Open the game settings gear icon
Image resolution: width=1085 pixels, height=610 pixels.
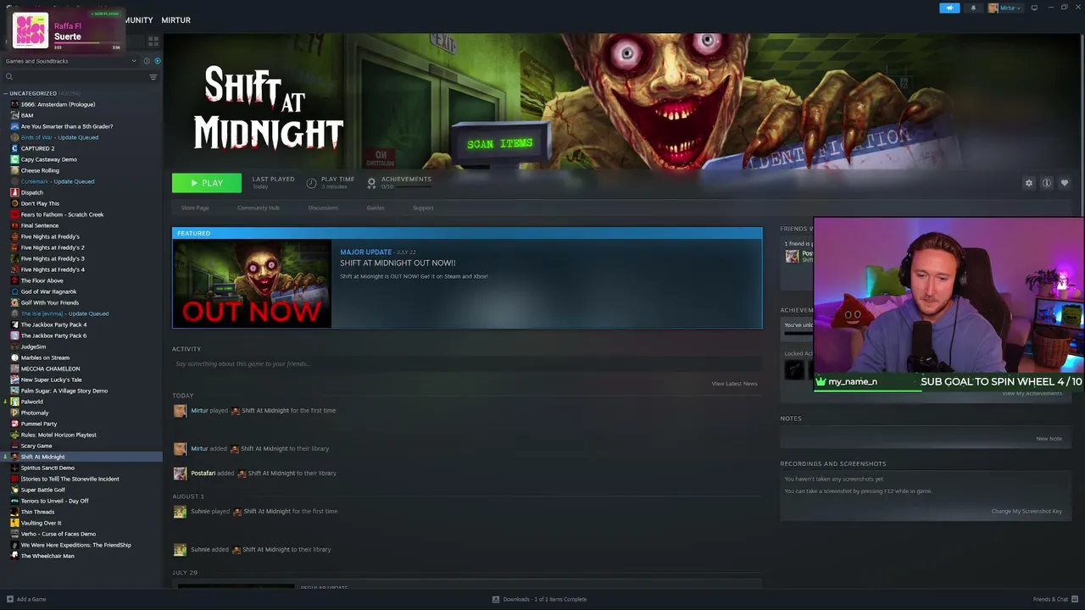[x=1029, y=183]
